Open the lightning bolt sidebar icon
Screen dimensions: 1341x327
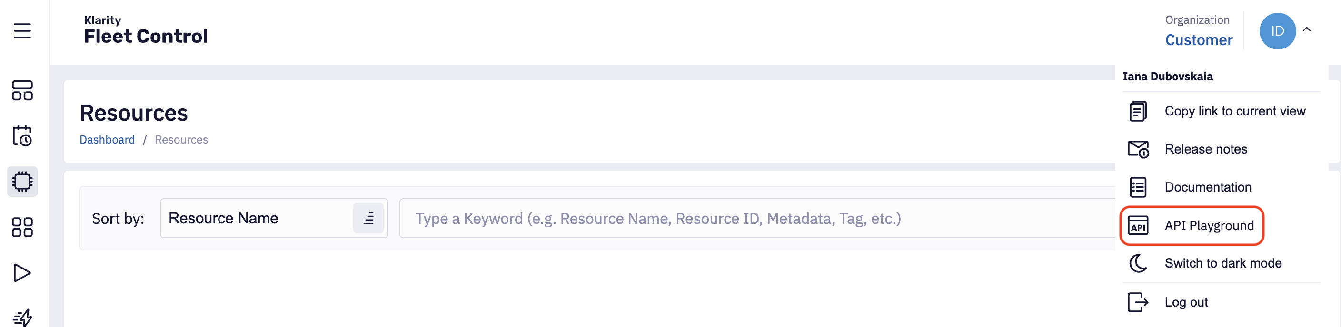pyautogui.click(x=22, y=317)
